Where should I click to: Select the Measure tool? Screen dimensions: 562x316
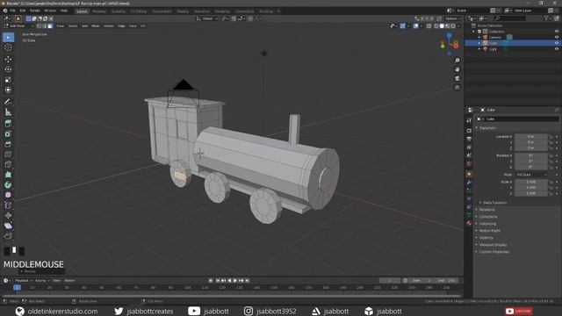(x=8, y=112)
